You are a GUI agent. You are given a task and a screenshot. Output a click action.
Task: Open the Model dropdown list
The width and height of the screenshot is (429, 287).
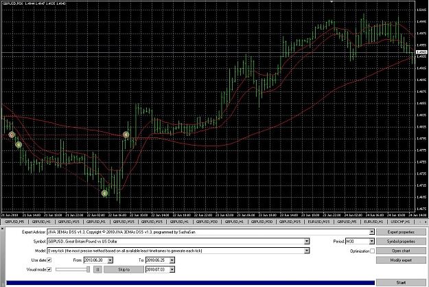tap(307, 251)
